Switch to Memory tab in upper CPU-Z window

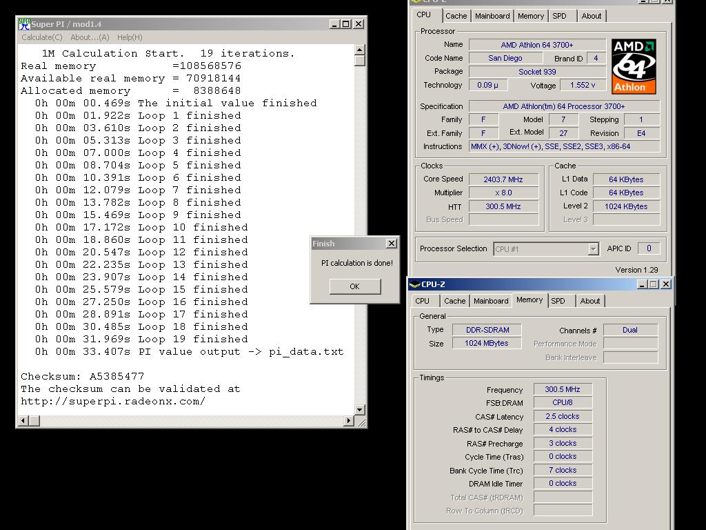[531, 16]
